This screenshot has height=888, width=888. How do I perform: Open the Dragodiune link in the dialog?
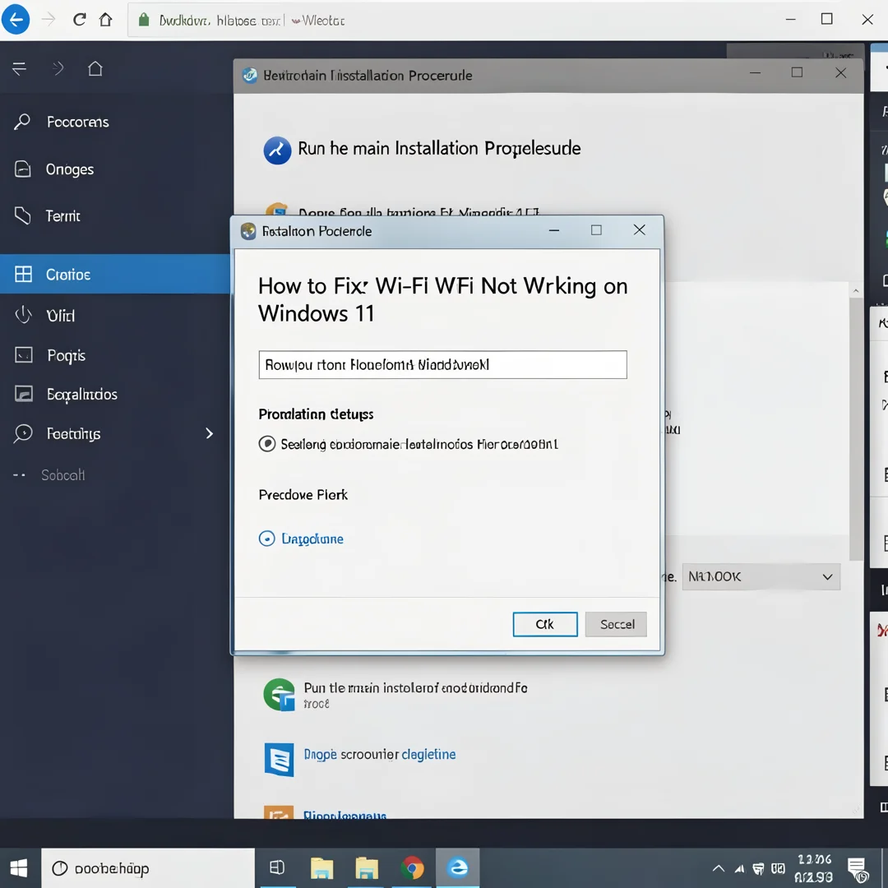(x=312, y=539)
